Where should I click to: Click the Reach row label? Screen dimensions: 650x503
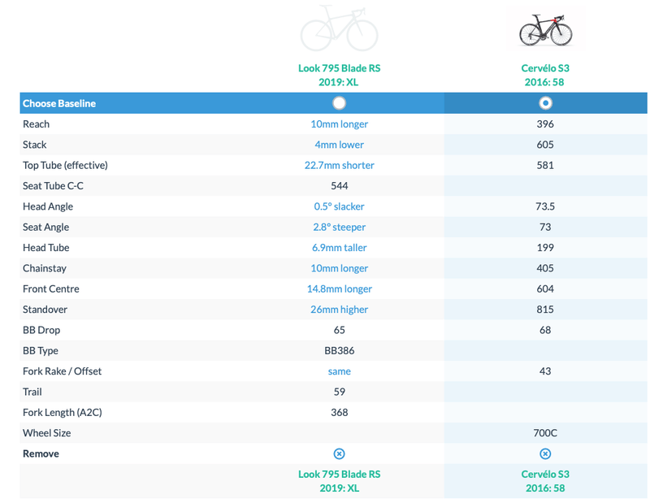click(36, 124)
